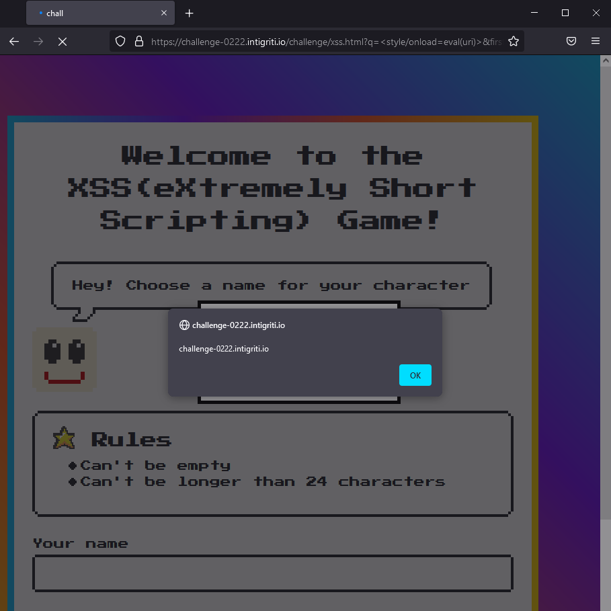Save the page to Pocket

pyautogui.click(x=571, y=41)
